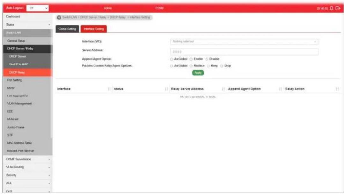Image resolution: width=344 pixels, height=194 pixels.
Task: Expand the Status menu section
Action: [27, 25]
